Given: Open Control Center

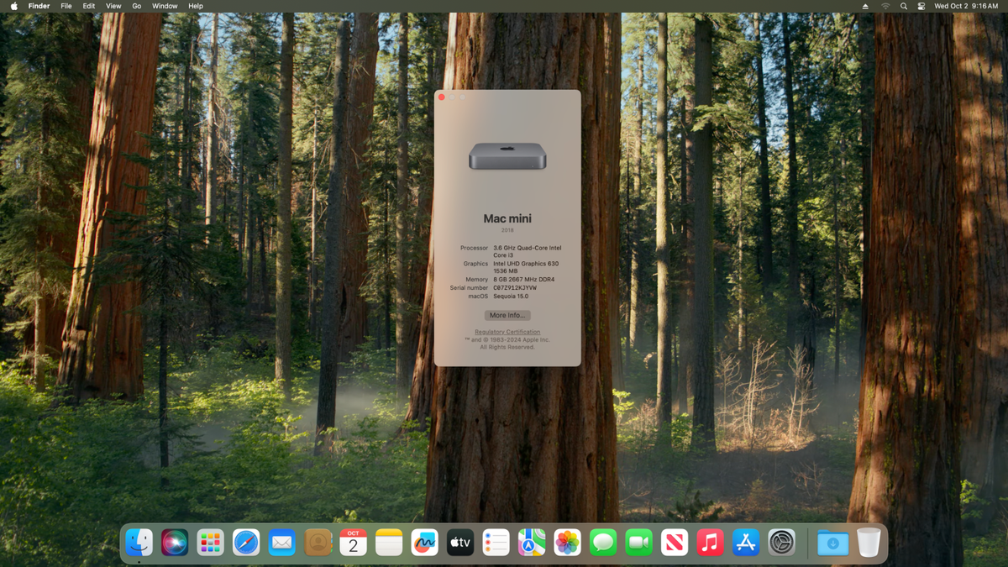Looking at the screenshot, I should pos(921,6).
